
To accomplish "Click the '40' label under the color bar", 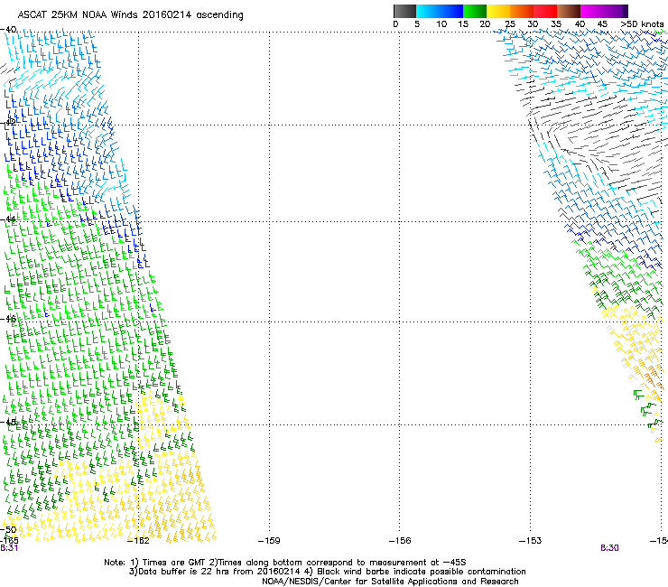I will pyautogui.click(x=580, y=24).
